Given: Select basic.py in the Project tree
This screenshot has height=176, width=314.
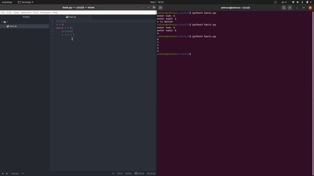Looking at the screenshot, I should pyautogui.click(x=13, y=26).
